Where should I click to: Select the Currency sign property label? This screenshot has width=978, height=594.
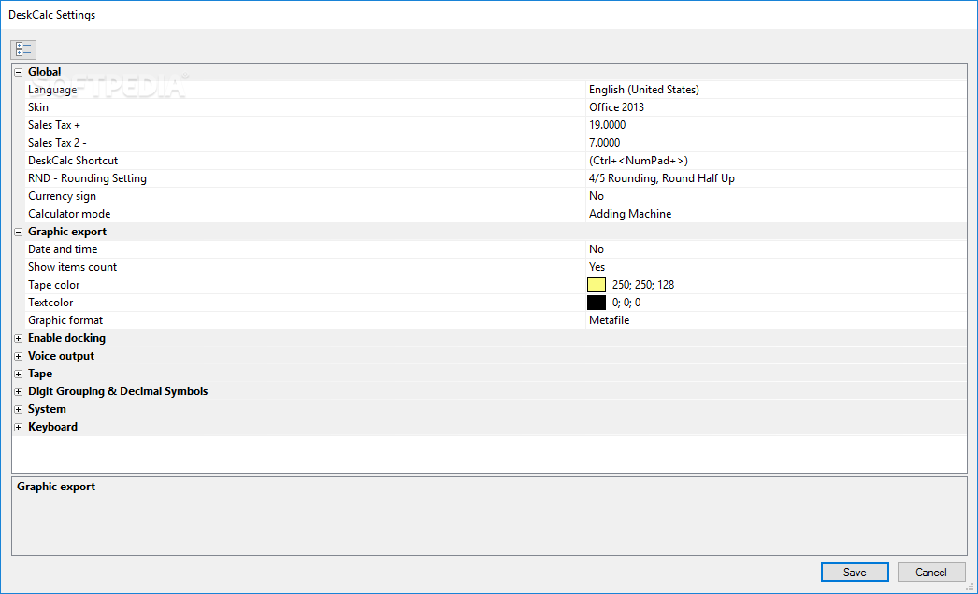[x=62, y=196]
